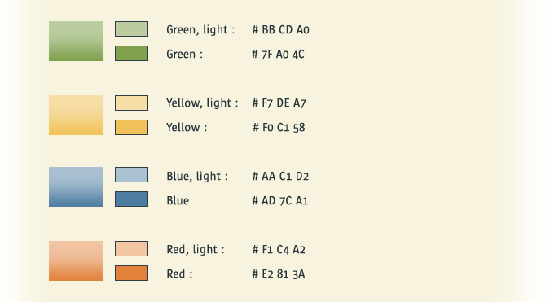Click the orange-red color swatch
Image resolution: width=550 pixels, height=302 pixels.
(x=131, y=274)
